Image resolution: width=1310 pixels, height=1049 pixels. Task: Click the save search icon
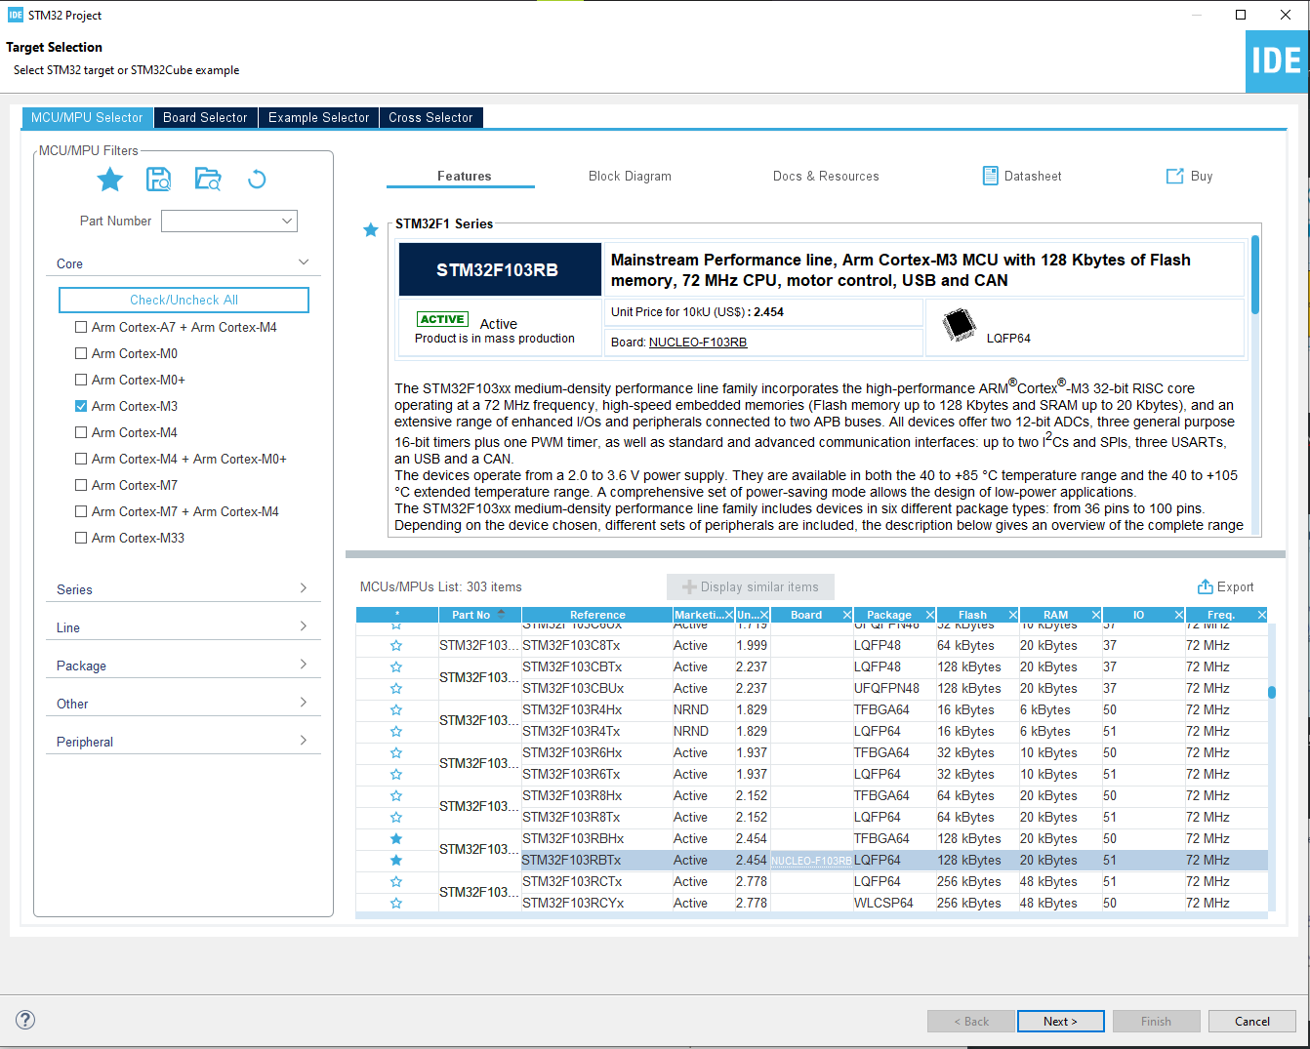[158, 180]
